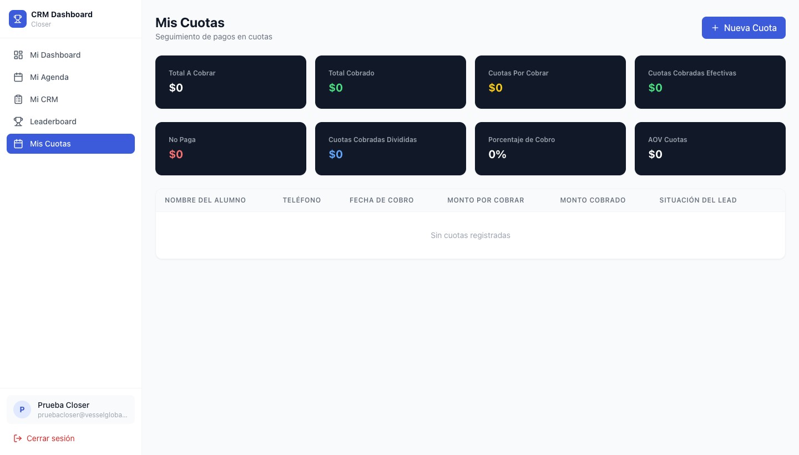The width and height of the screenshot is (799, 455).
Task: Click the Total A Cobrar stat card
Action: pyautogui.click(x=231, y=82)
